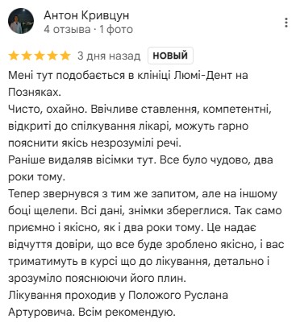Viewport: 300px width, 327px height.
Task: Click the line 'зрозуміло пояснюючи його плин'
Action: 97,278
